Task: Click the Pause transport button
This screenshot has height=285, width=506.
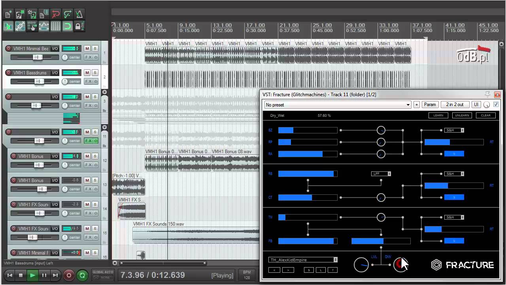Action: click(x=44, y=275)
